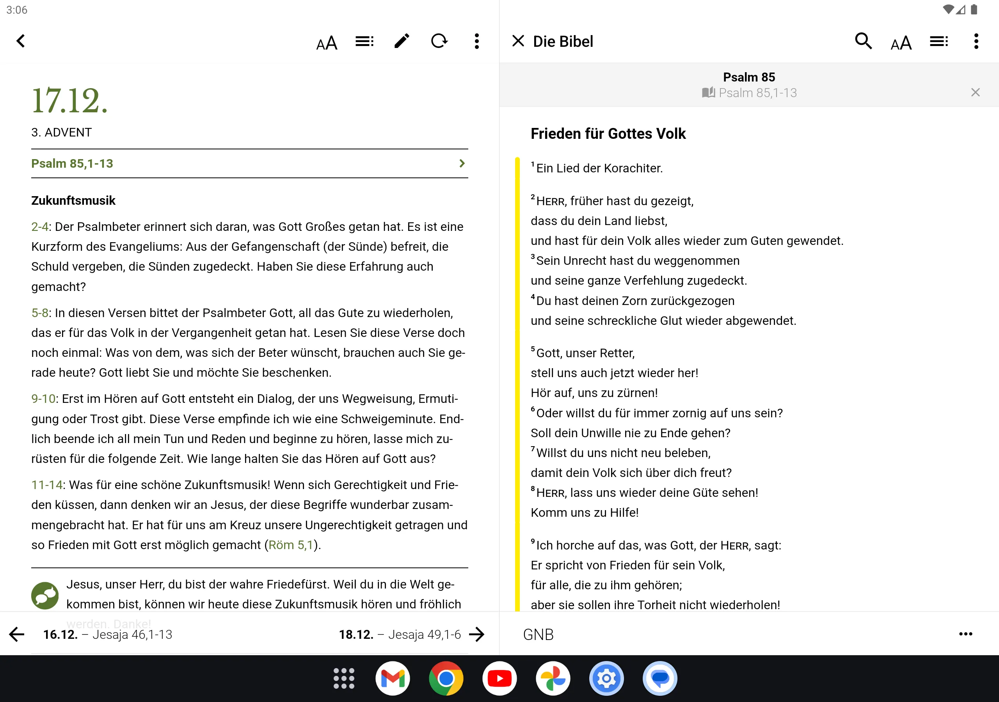Dismiss the Psalm 85,1-13 reference bar
Screen dimensions: 999x702
point(976,92)
